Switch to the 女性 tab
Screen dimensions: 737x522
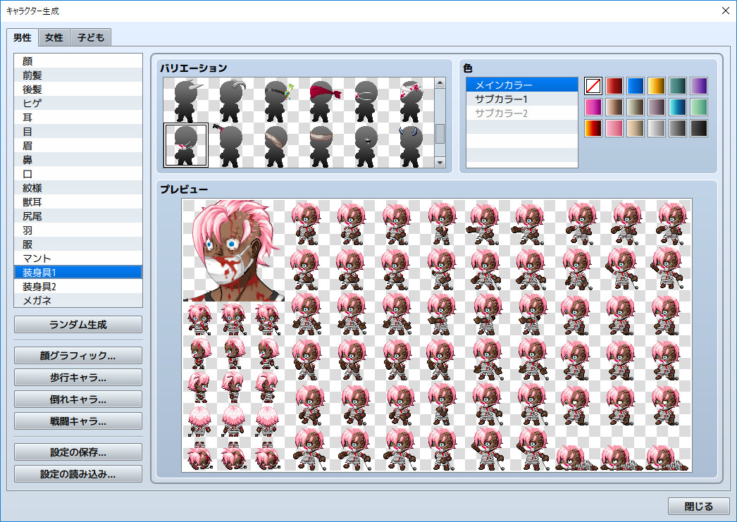click(54, 37)
